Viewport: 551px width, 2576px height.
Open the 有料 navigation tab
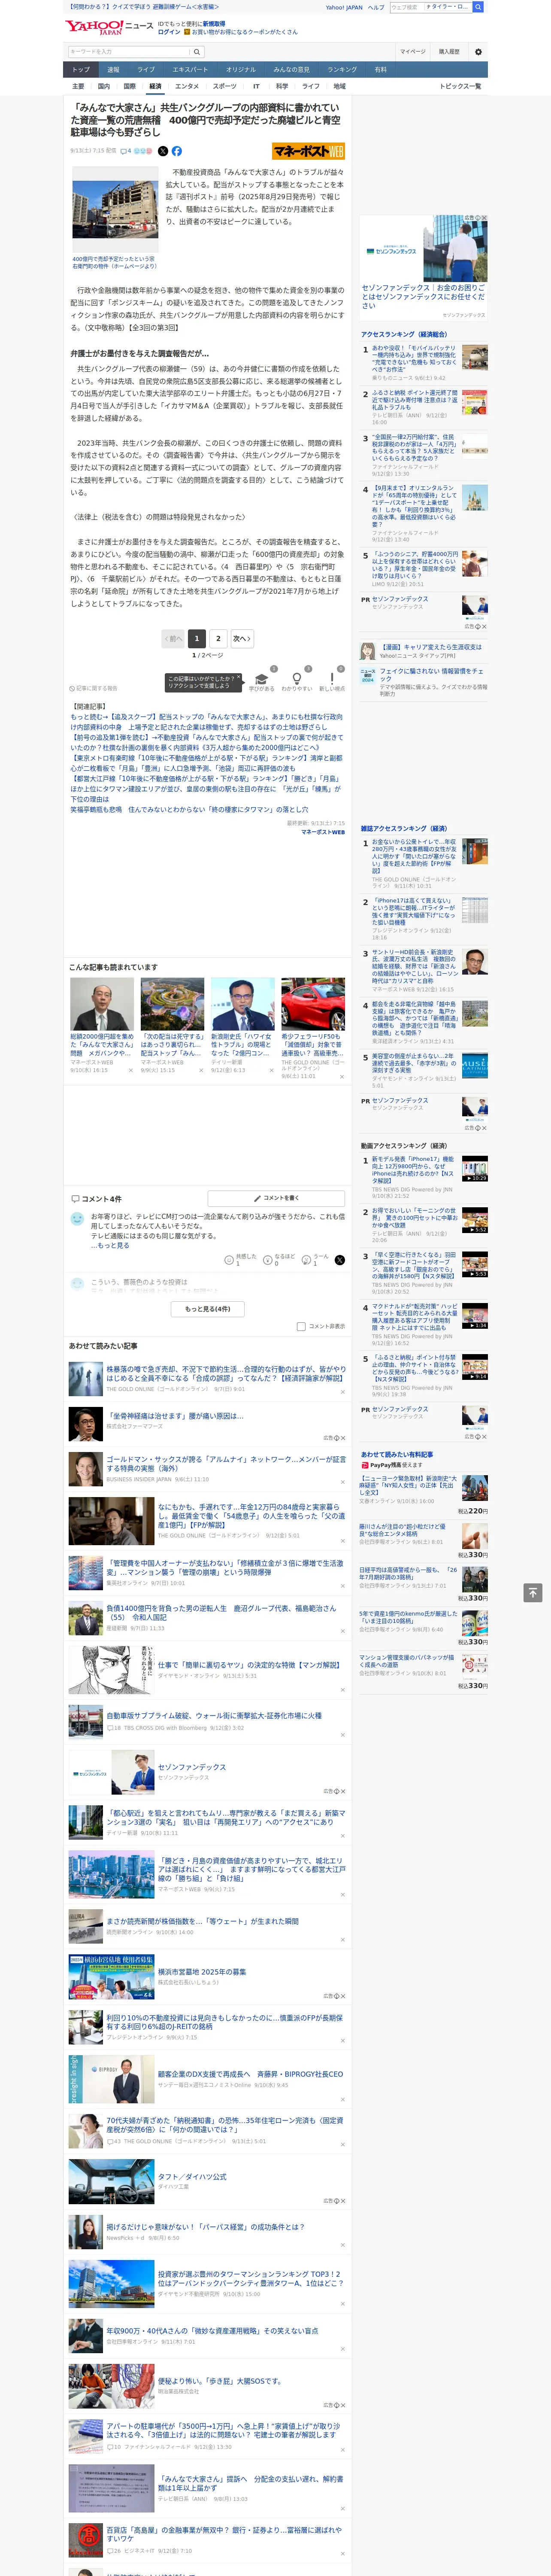(x=380, y=70)
